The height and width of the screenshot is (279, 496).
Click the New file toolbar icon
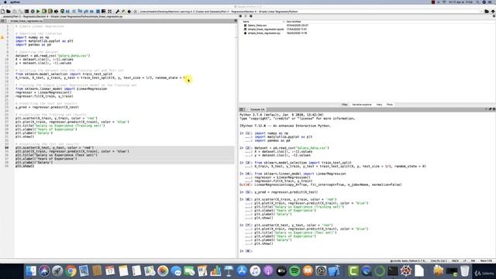click(x=3, y=12)
